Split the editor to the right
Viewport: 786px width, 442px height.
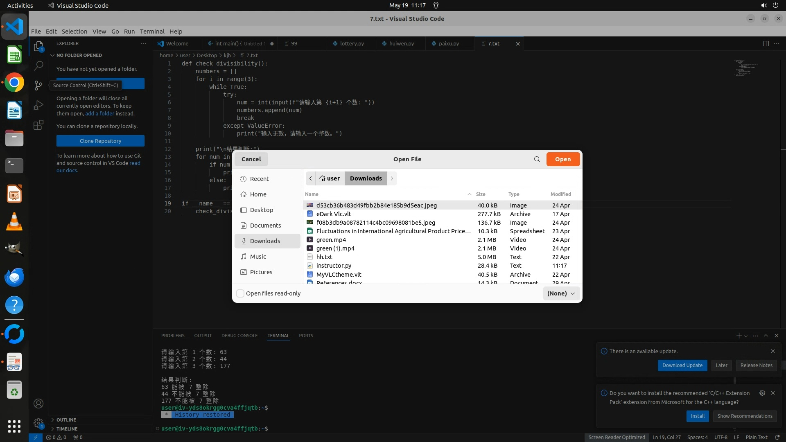pyautogui.click(x=766, y=43)
